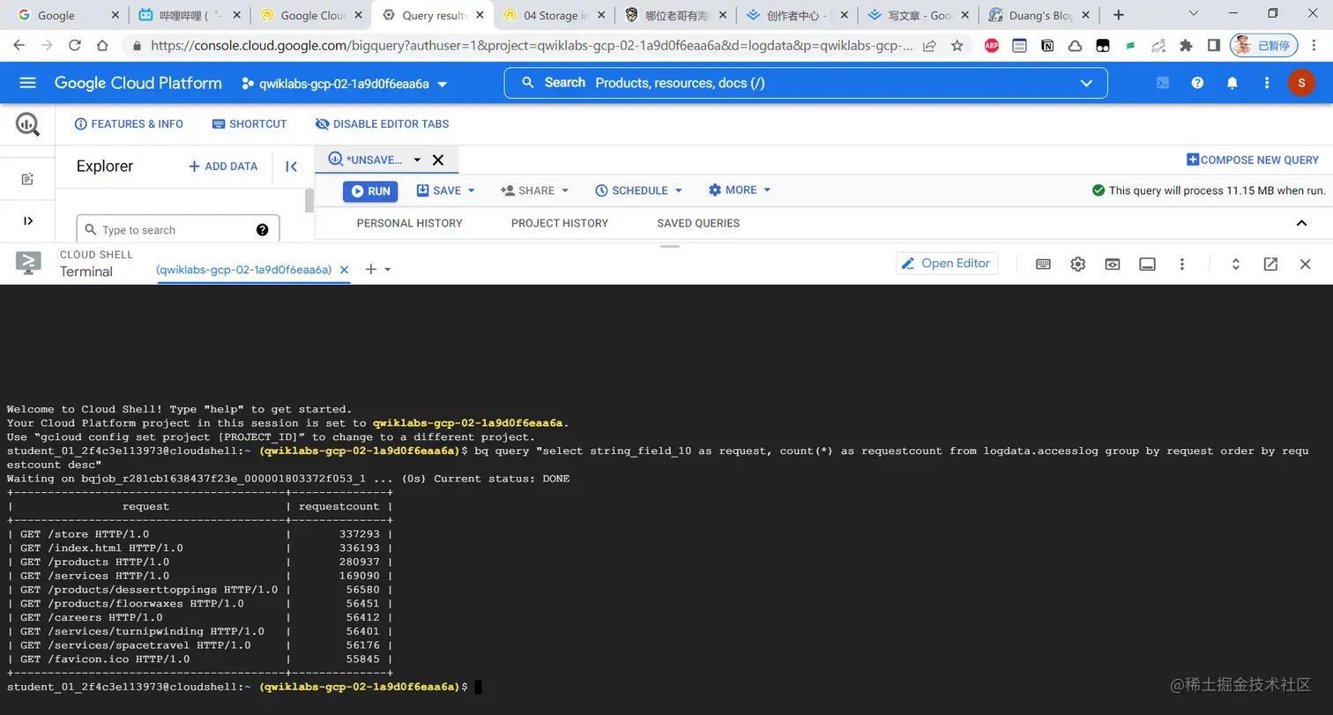Select the project dropdown in header
This screenshot has height=715, width=1333.
[x=344, y=84]
